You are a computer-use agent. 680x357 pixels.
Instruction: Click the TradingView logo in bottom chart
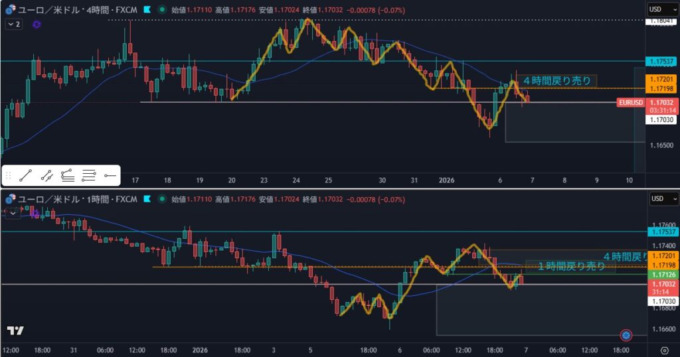coord(15,331)
